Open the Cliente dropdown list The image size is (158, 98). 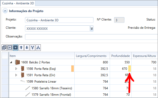92,28
